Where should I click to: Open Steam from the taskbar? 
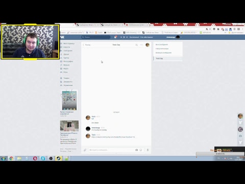click(x=59, y=158)
